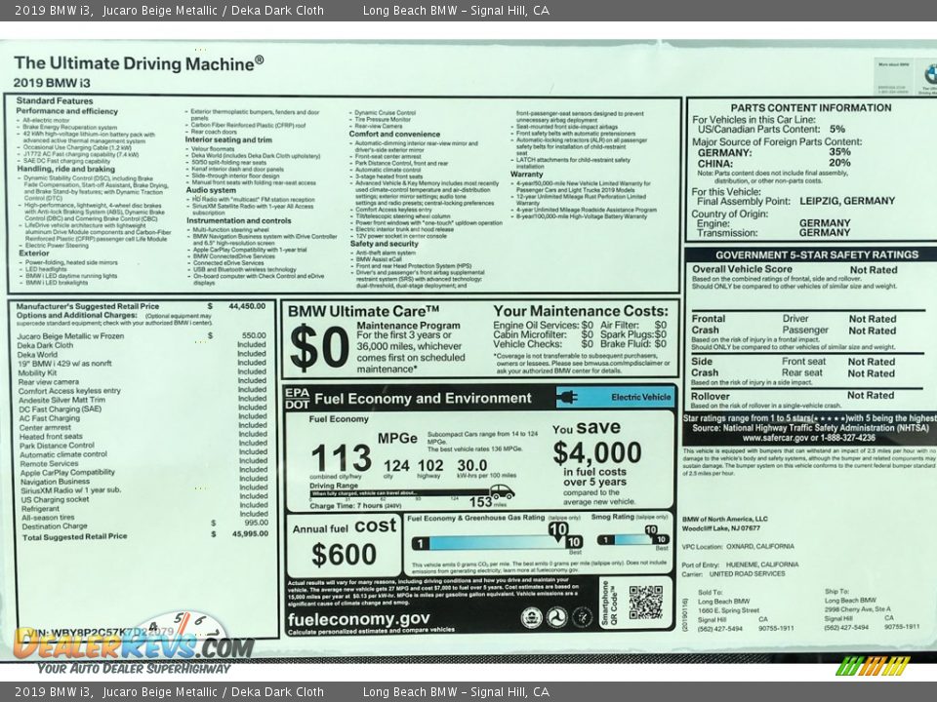Click the Electric Vehicle label

coord(640,397)
